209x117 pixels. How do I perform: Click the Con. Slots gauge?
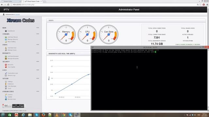(109, 34)
